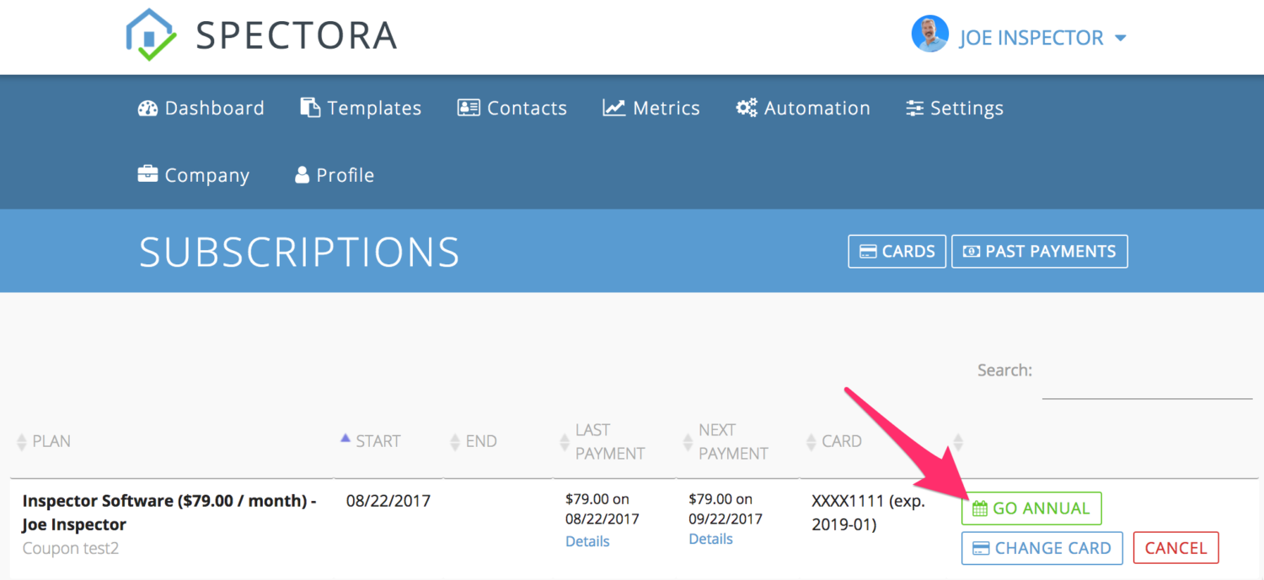Open Details link under last payment
1264x580 pixels.
pyautogui.click(x=587, y=541)
